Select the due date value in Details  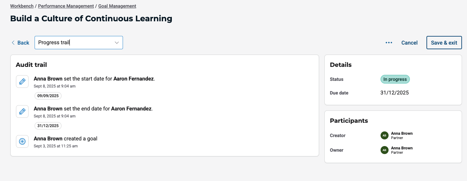(395, 93)
